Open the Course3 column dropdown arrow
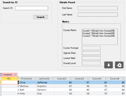Viewport: 126px width, 97px height. pyautogui.click(x=105, y=79)
